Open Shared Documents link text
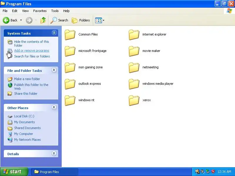235x176 pixels. point(27,128)
